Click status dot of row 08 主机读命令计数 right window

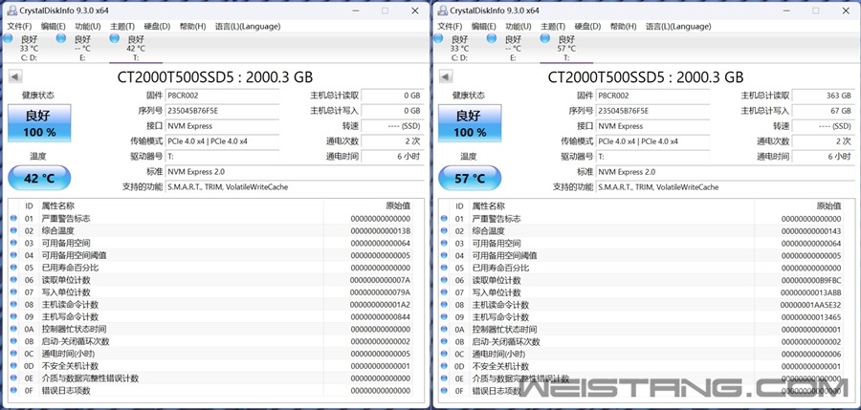pos(444,304)
